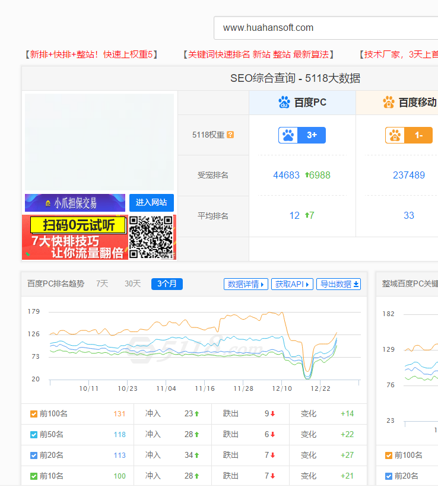Select the 百度PC column tab
Viewport: 438px width, 497px height.
pos(302,103)
